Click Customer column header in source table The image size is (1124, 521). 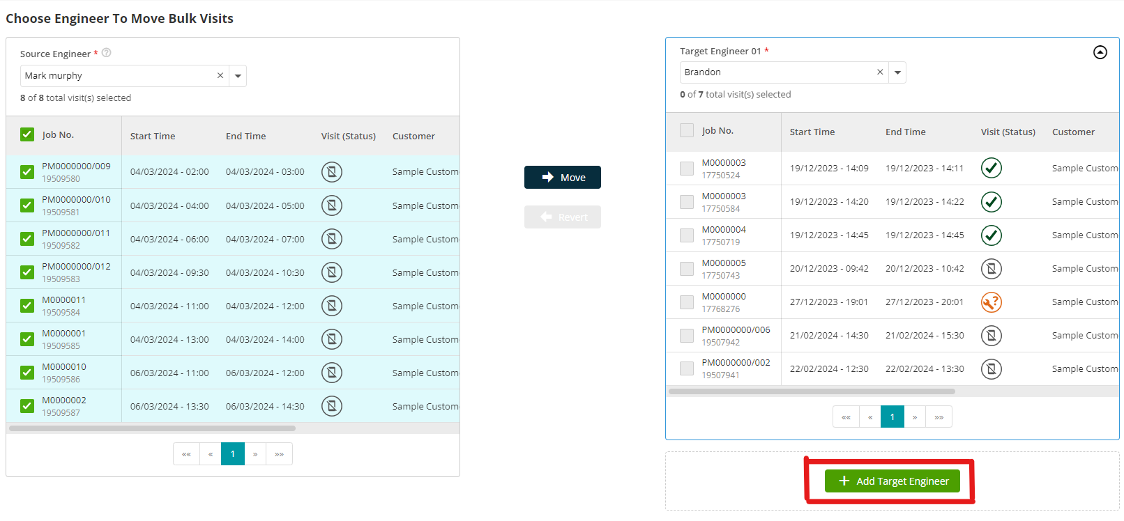click(x=413, y=136)
